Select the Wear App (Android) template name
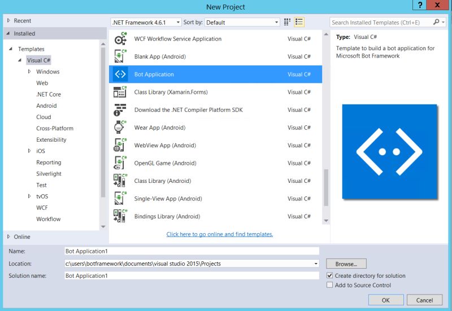 pyautogui.click(x=160, y=128)
